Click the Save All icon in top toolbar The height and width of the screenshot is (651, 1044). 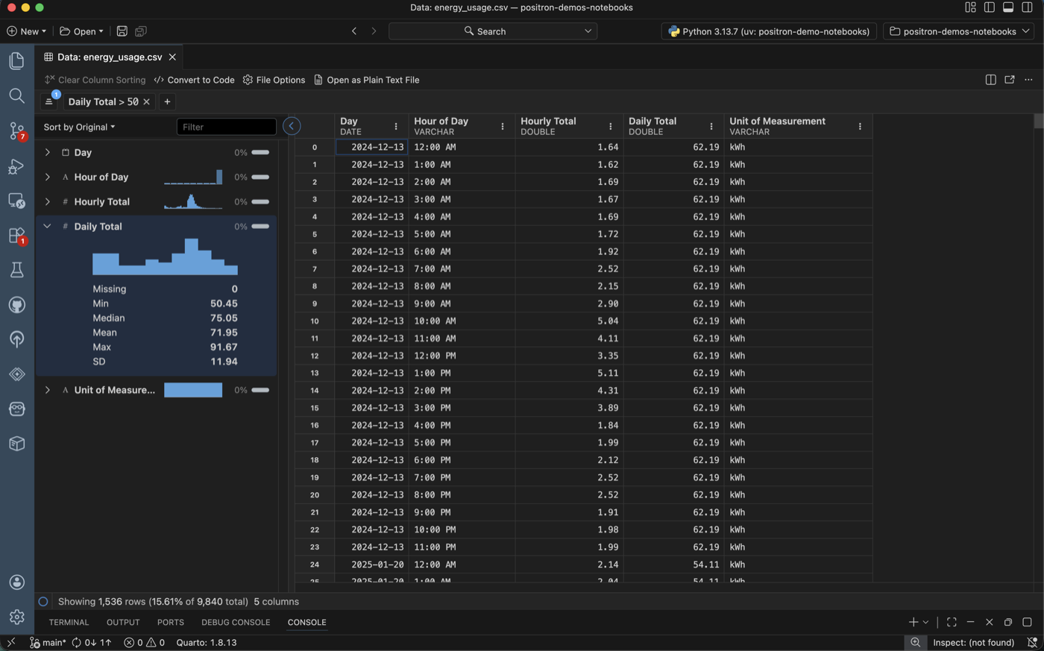click(x=140, y=31)
